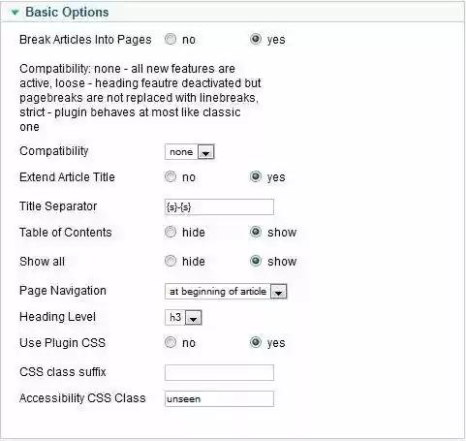Viewport: 466px width, 441px height.
Task: Click the 'Extend Article Title' label
Action: pos(67,177)
